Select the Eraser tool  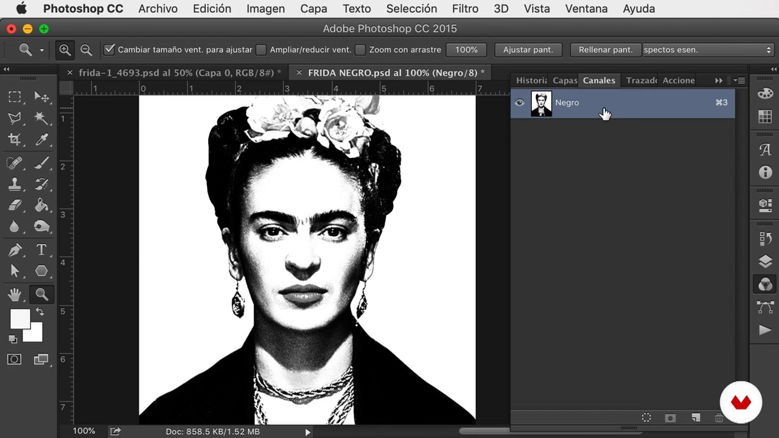[x=15, y=205]
